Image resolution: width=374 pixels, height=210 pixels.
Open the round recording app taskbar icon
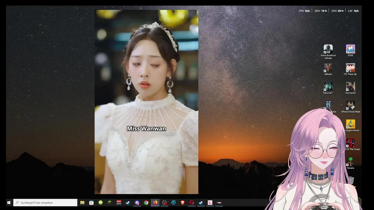click(164, 203)
